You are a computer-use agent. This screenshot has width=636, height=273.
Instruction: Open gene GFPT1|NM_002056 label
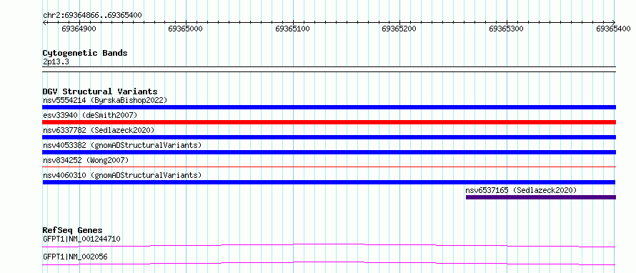pyautogui.click(x=75, y=257)
